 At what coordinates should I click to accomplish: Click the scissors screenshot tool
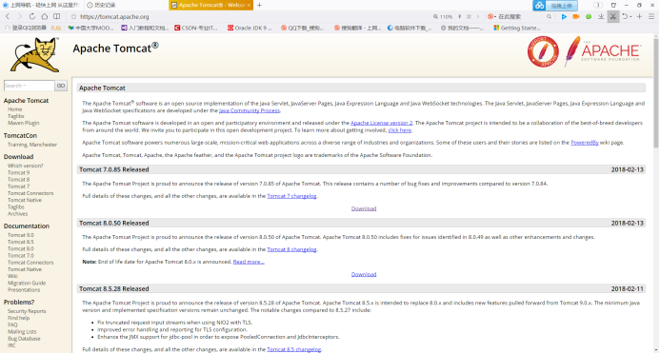point(613,17)
